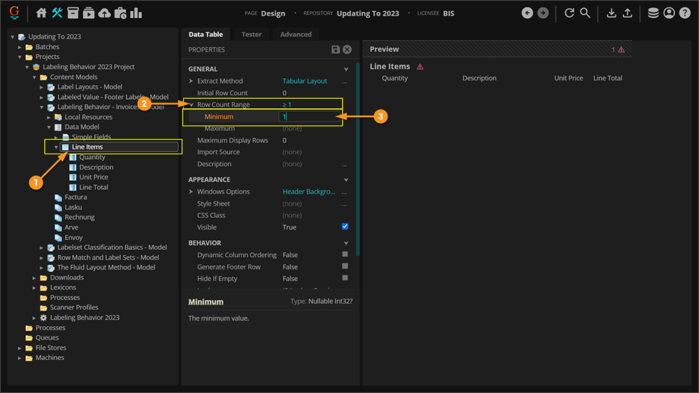Open the magnifying glass search icon
This screenshot has width=699, height=393.
585,13
